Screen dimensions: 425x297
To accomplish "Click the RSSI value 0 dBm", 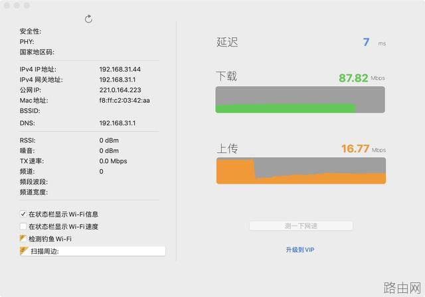I will (109, 141).
